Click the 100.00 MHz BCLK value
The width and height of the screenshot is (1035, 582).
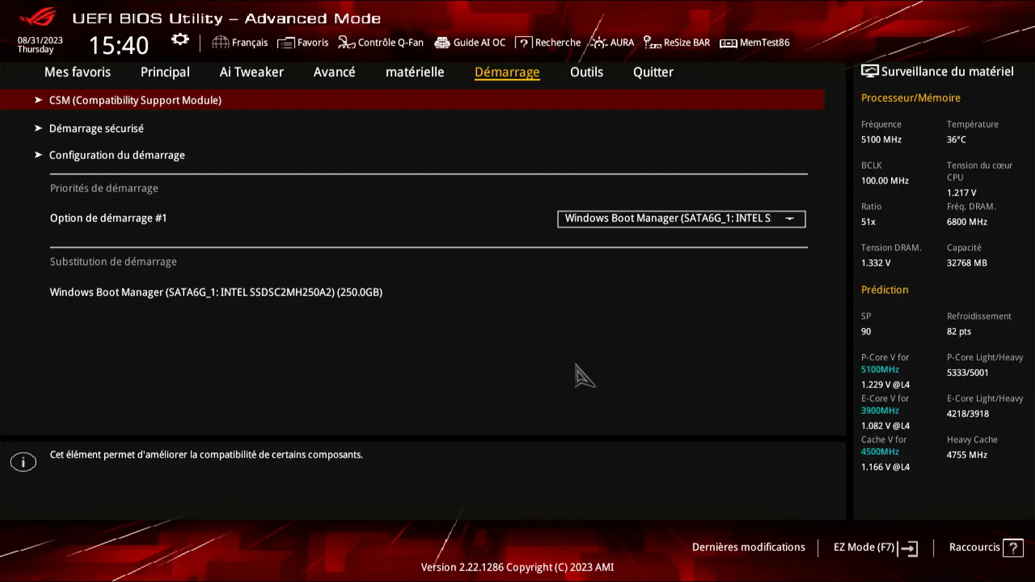(885, 181)
